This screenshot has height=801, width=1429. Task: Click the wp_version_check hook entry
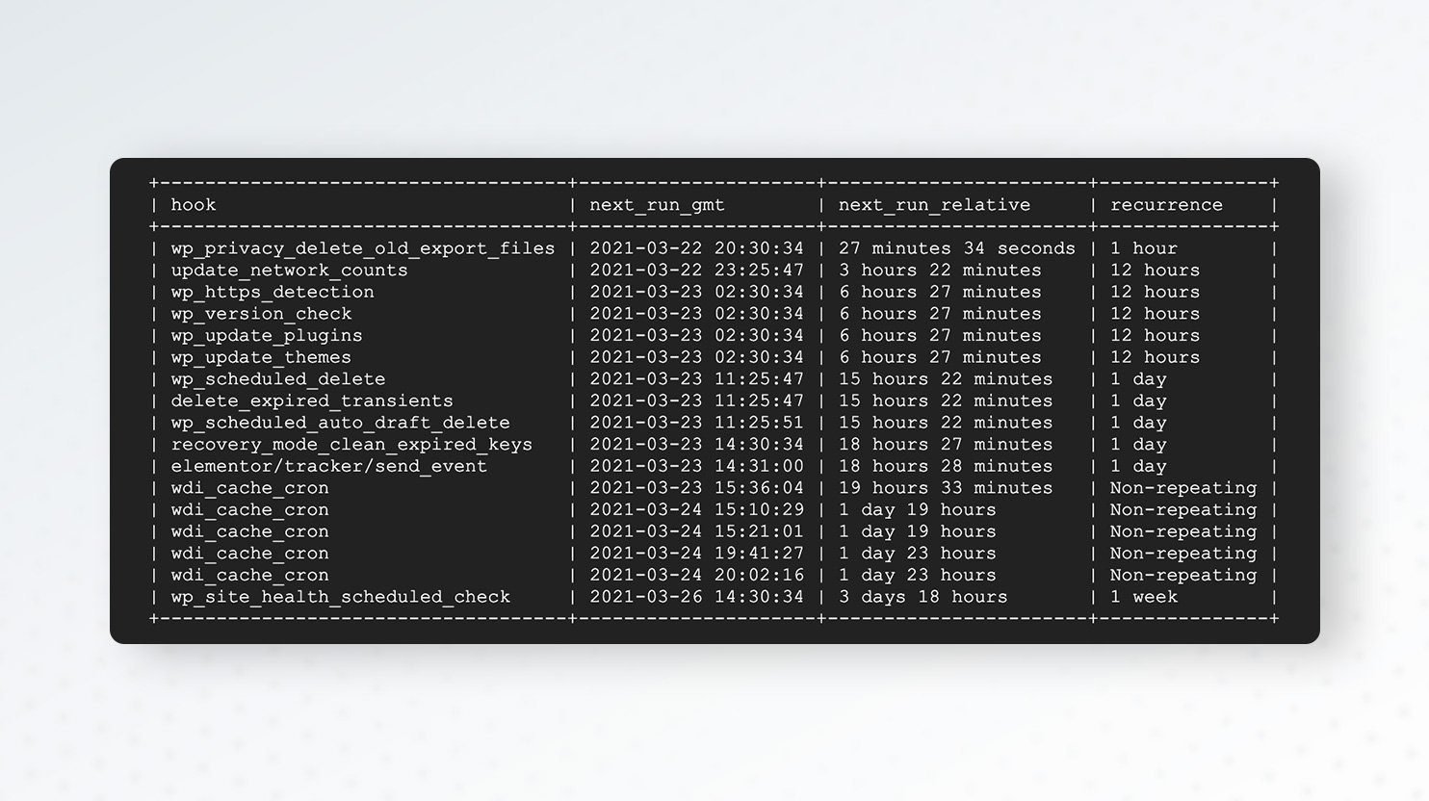pyautogui.click(x=261, y=314)
